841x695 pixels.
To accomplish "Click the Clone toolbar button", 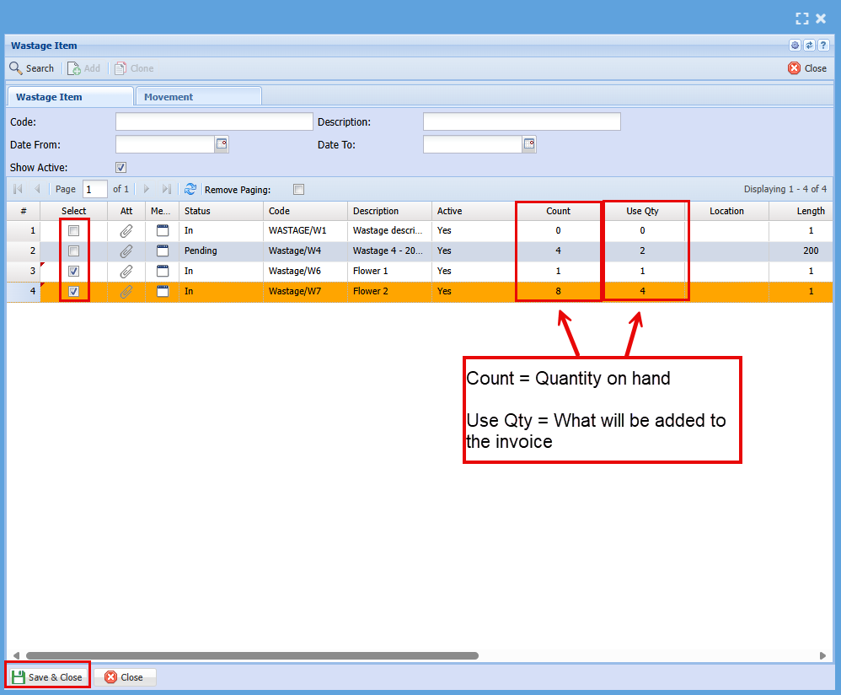I will [134, 68].
